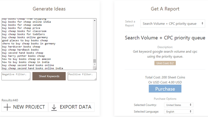Screen dimensions: 208x117
Task: Click 'buy cheap second hand books online india'
Action: pos(32,68)
